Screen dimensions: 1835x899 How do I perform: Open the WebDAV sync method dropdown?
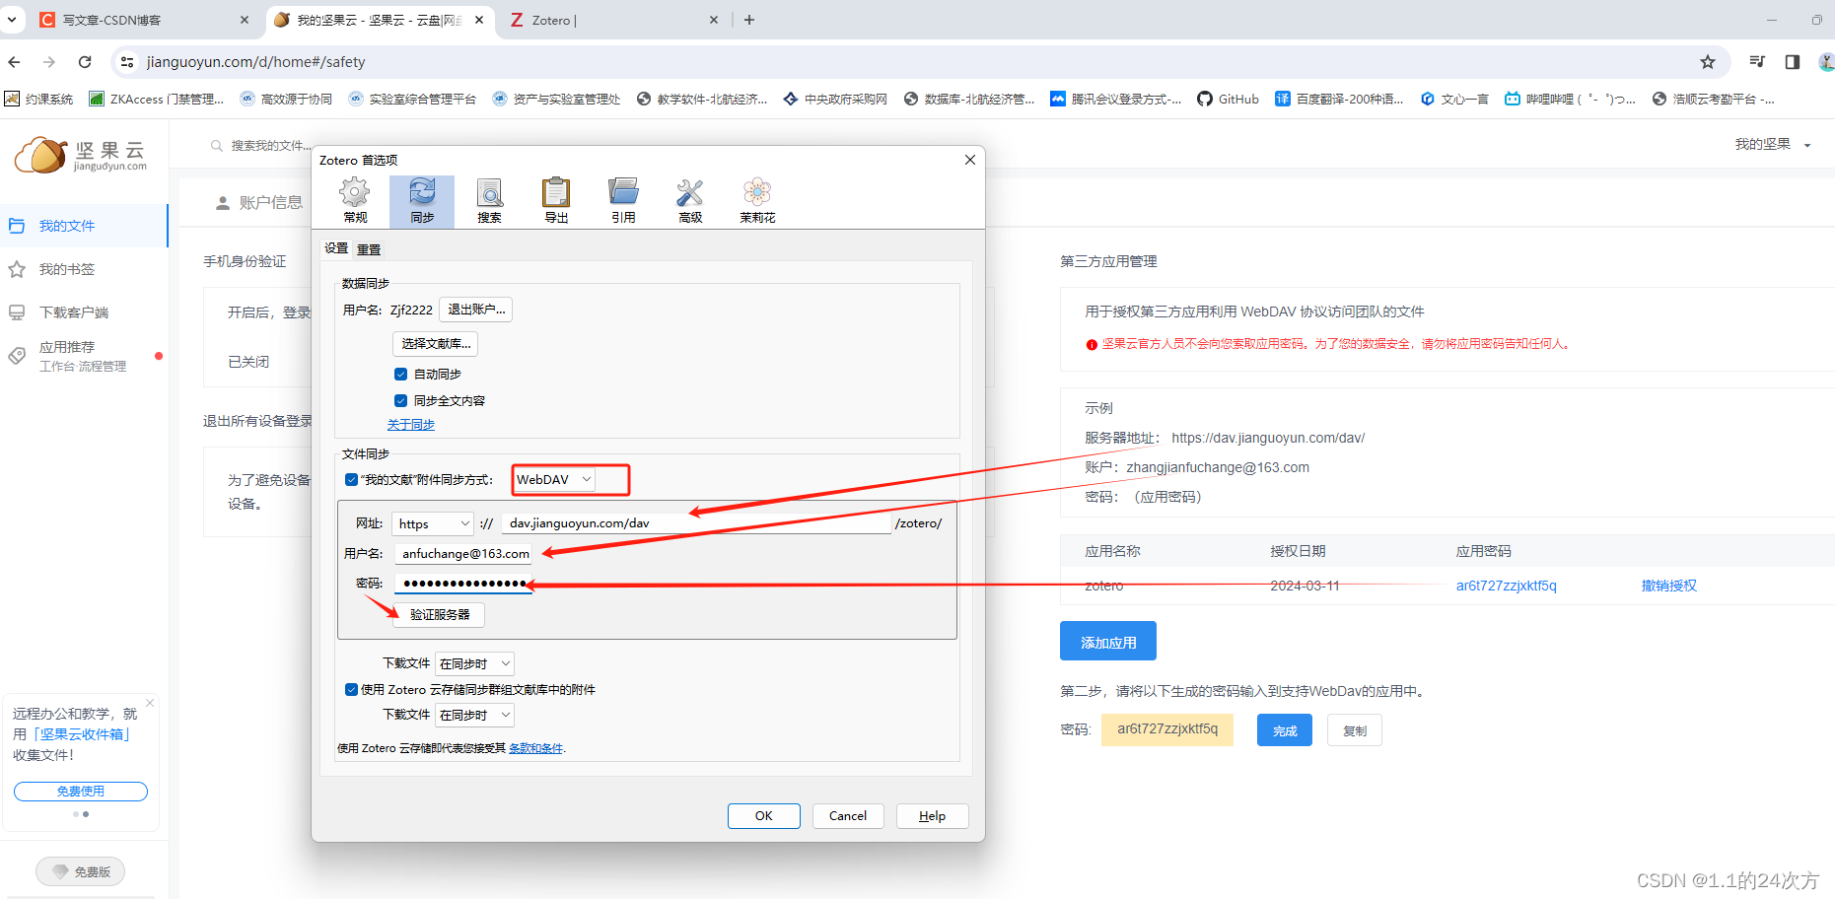pos(554,480)
